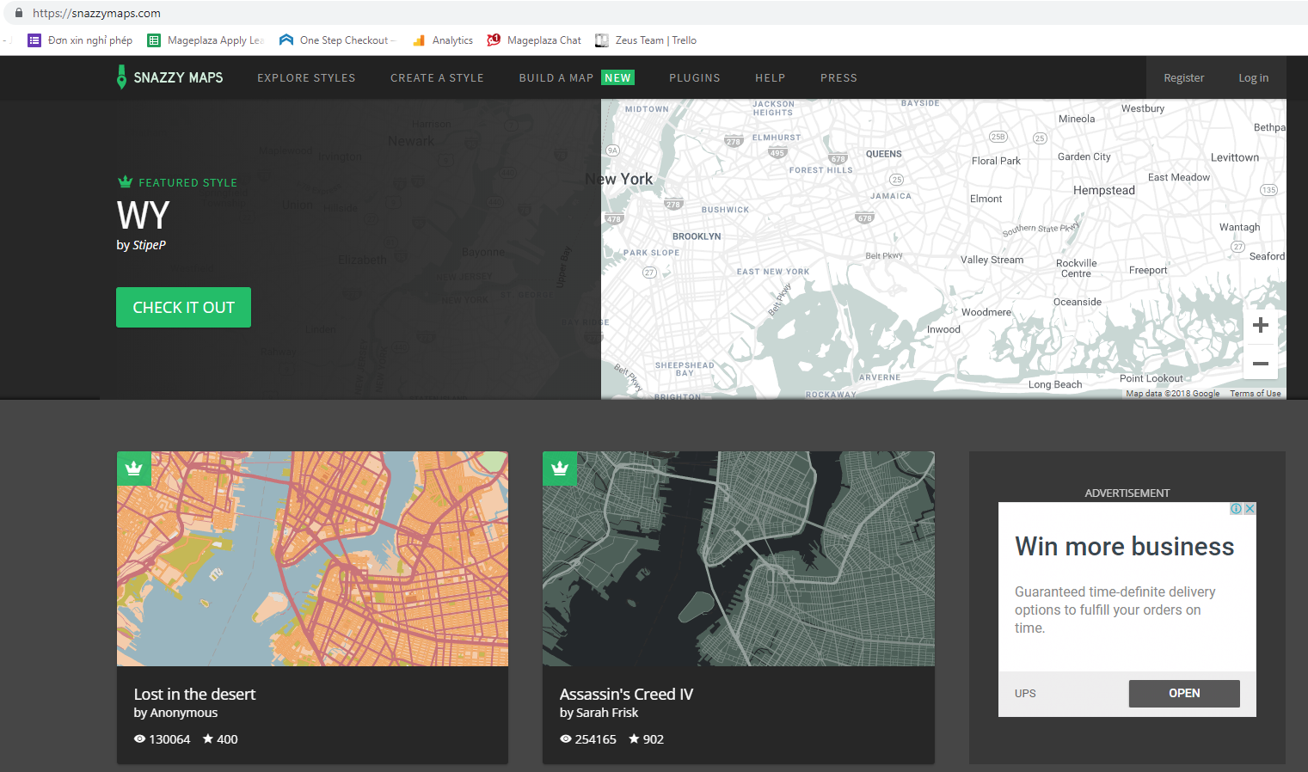Open Assassin's Creed IV map thumbnail
This screenshot has height=772, width=1308.
[x=738, y=559]
